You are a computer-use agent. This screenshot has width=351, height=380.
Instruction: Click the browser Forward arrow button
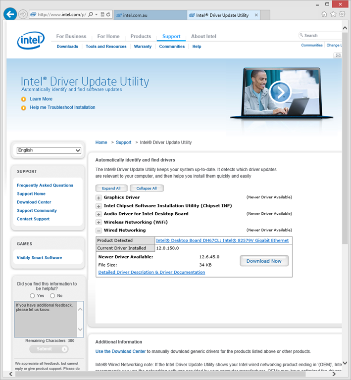pyautogui.click(x=23, y=14)
